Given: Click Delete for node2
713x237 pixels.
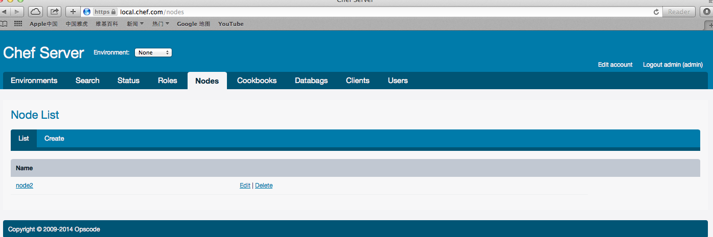Looking at the screenshot, I should 264,186.
